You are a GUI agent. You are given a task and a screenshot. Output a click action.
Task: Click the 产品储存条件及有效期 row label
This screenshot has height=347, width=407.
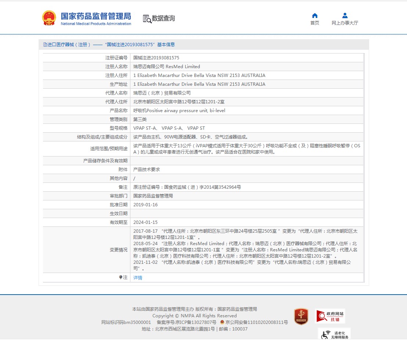click(105, 161)
